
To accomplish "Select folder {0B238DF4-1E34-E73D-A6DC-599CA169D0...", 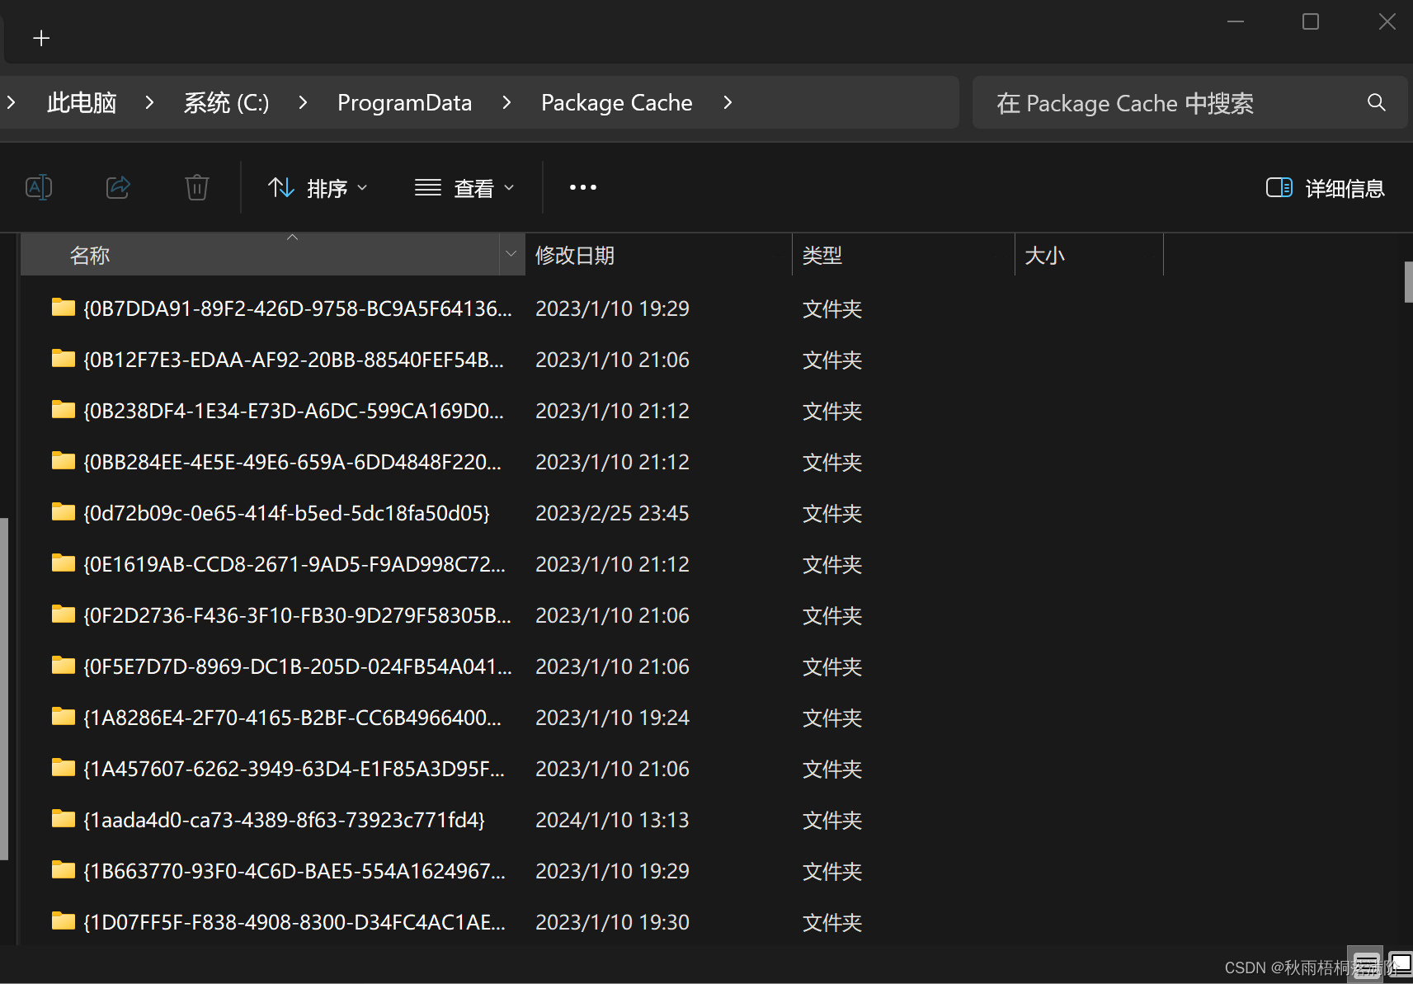I will pos(294,411).
